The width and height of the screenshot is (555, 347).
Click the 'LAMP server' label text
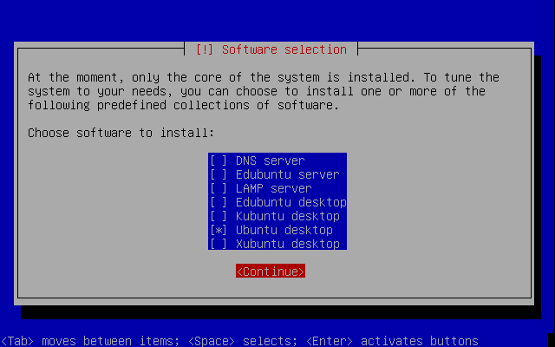click(274, 188)
